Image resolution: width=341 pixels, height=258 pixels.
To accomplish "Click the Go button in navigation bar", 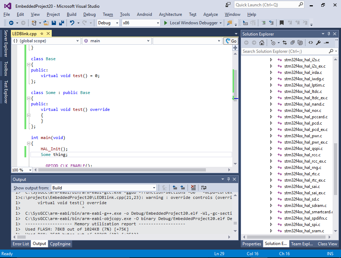I will 231,41.
